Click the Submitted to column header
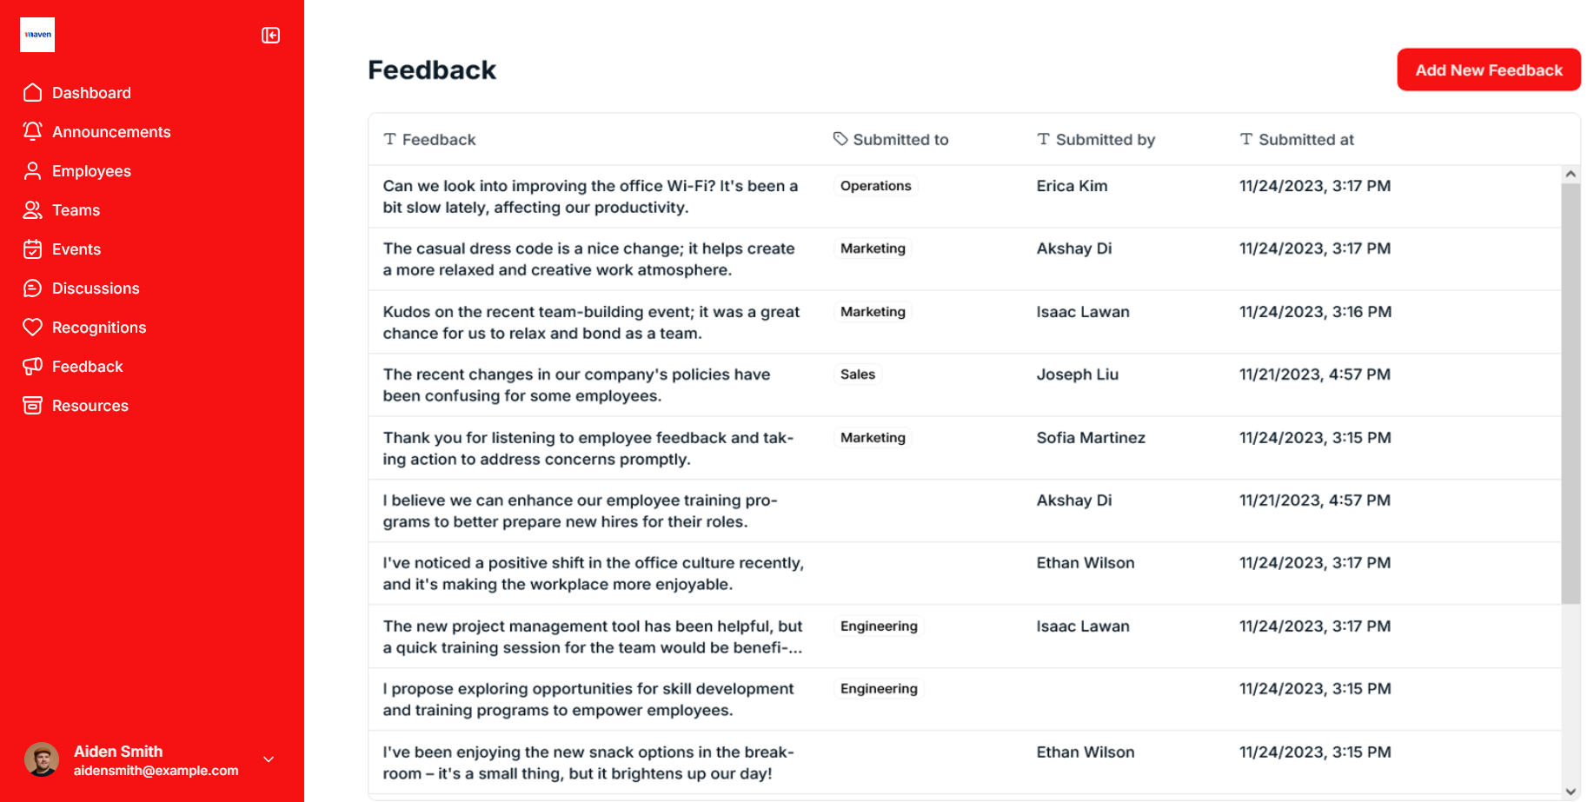Image resolution: width=1594 pixels, height=802 pixels. pyautogui.click(x=900, y=140)
